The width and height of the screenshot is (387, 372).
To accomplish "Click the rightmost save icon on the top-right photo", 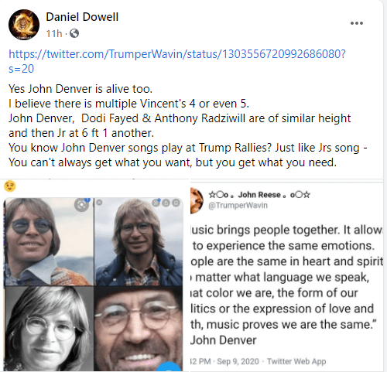I will (x=176, y=203).
